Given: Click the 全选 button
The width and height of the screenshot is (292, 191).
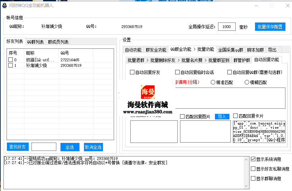Looking at the screenshot, I should pyautogui.click(x=70, y=147).
